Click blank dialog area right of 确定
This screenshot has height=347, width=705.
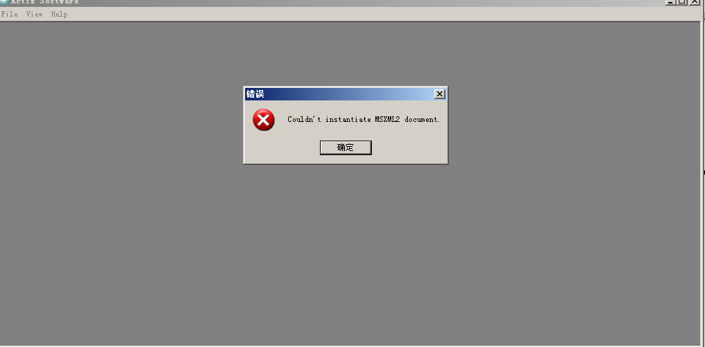409,148
